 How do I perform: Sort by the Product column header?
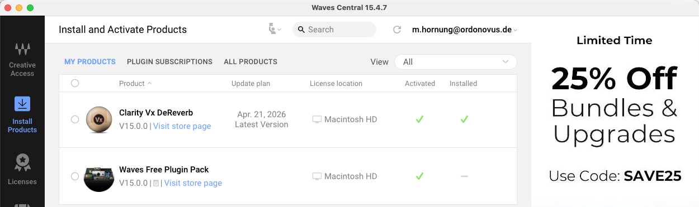[x=135, y=84]
